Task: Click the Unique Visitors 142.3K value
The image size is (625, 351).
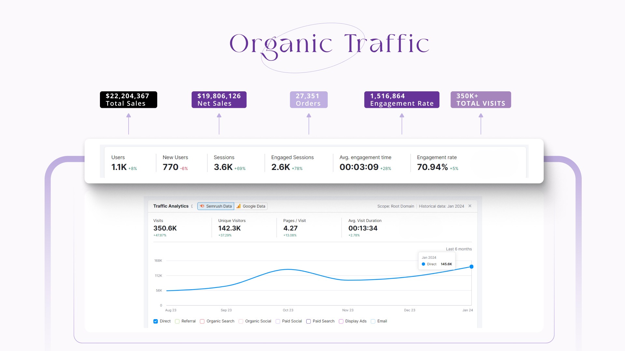Action: pos(229,228)
